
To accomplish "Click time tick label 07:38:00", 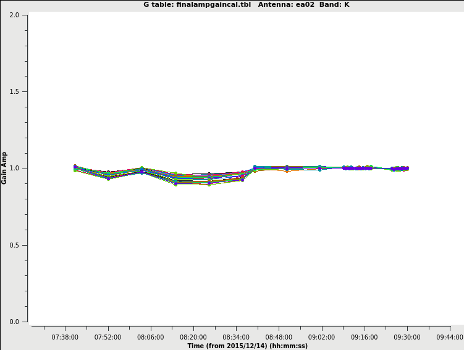I will click(x=65, y=337).
